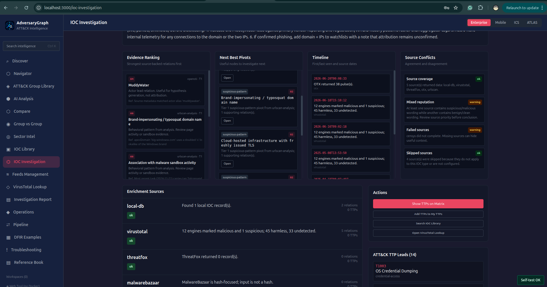Click the Mixed reputation warning badge

point(475,102)
